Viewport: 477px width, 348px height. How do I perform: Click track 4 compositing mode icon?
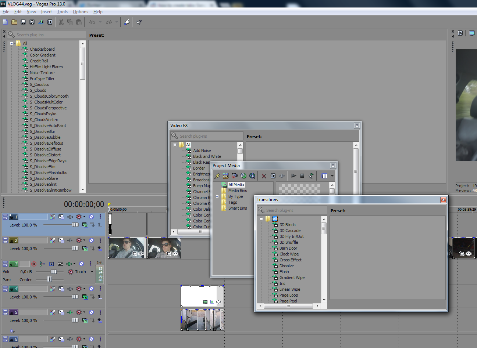point(85,297)
